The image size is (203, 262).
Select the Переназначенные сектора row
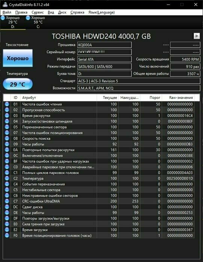point(99,127)
